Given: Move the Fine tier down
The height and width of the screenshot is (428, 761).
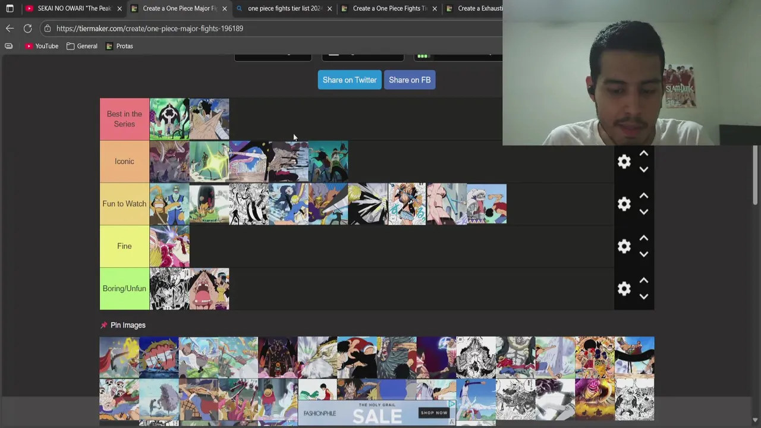Looking at the screenshot, I should pyautogui.click(x=644, y=254).
